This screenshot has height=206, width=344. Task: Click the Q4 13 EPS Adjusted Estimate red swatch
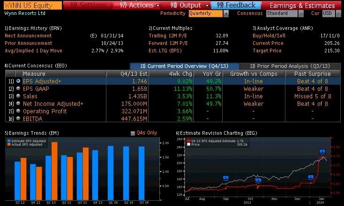[189, 141]
